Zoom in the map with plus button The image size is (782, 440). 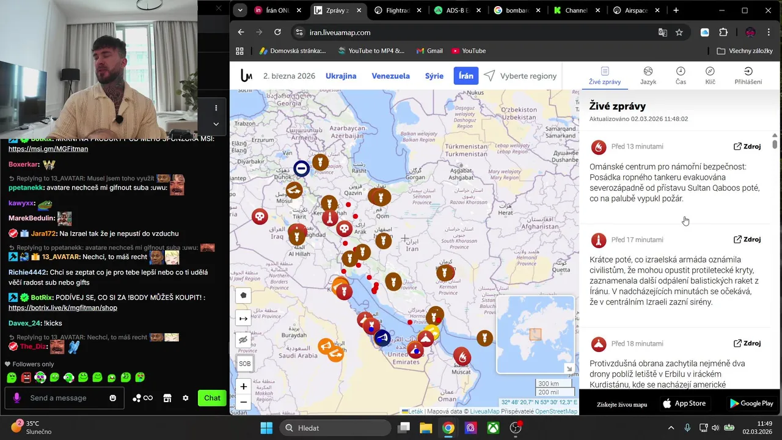[x=244, y=386]
